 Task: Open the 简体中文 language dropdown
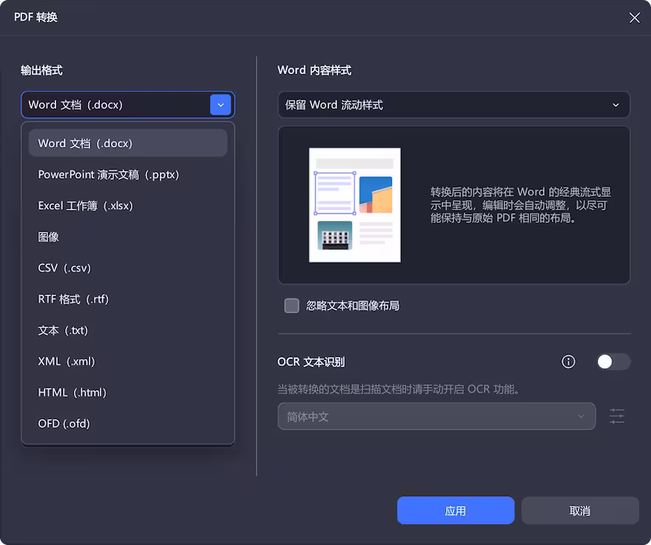click(x=436, y=416)
